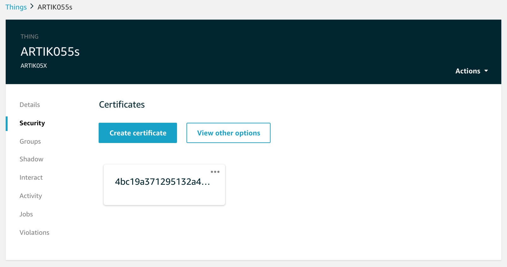Select the Security section
Screen dimensions: 507x267
click(32, 123)
